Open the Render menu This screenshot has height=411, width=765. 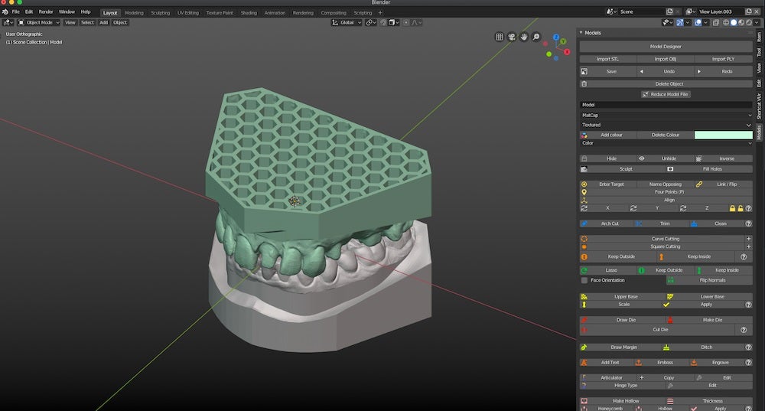click(46, 12)
